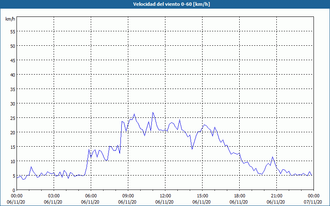Select the 50 value on the y-axis

click(x=13, y=46)
